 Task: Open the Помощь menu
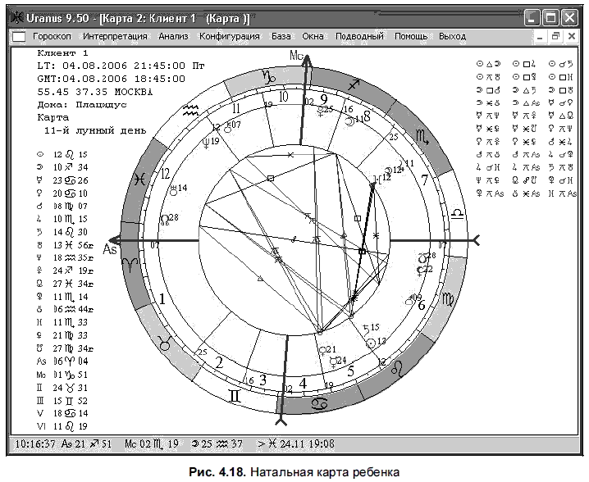click(x=411, y=36)
